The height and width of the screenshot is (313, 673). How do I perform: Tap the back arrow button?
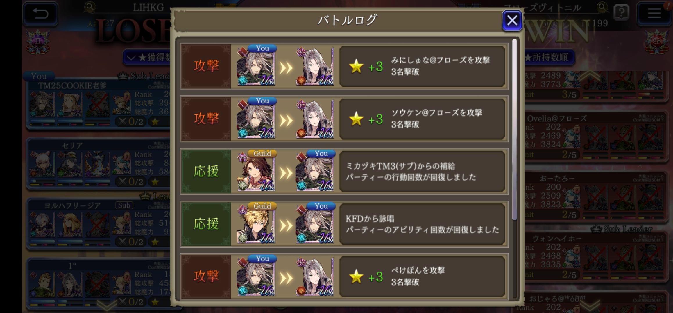tap(40, 13)
